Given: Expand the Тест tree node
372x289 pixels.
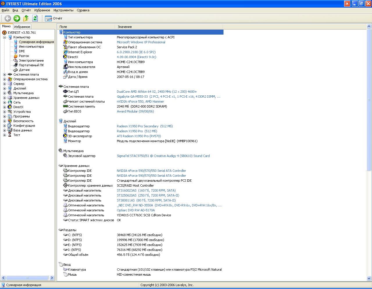Looking at the screenshot, I should click(5, 135).
